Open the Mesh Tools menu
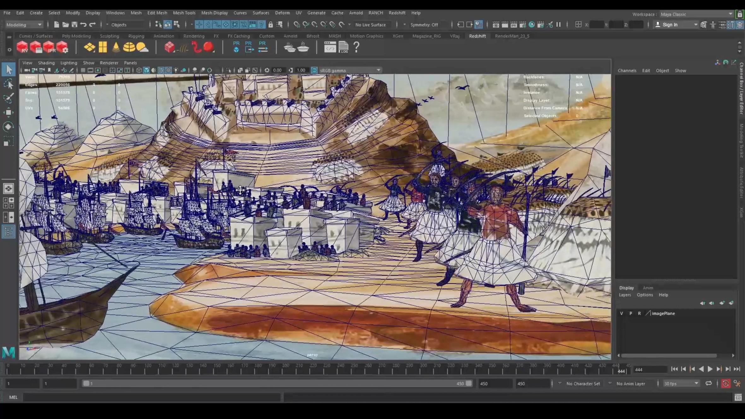 [184, 13]
